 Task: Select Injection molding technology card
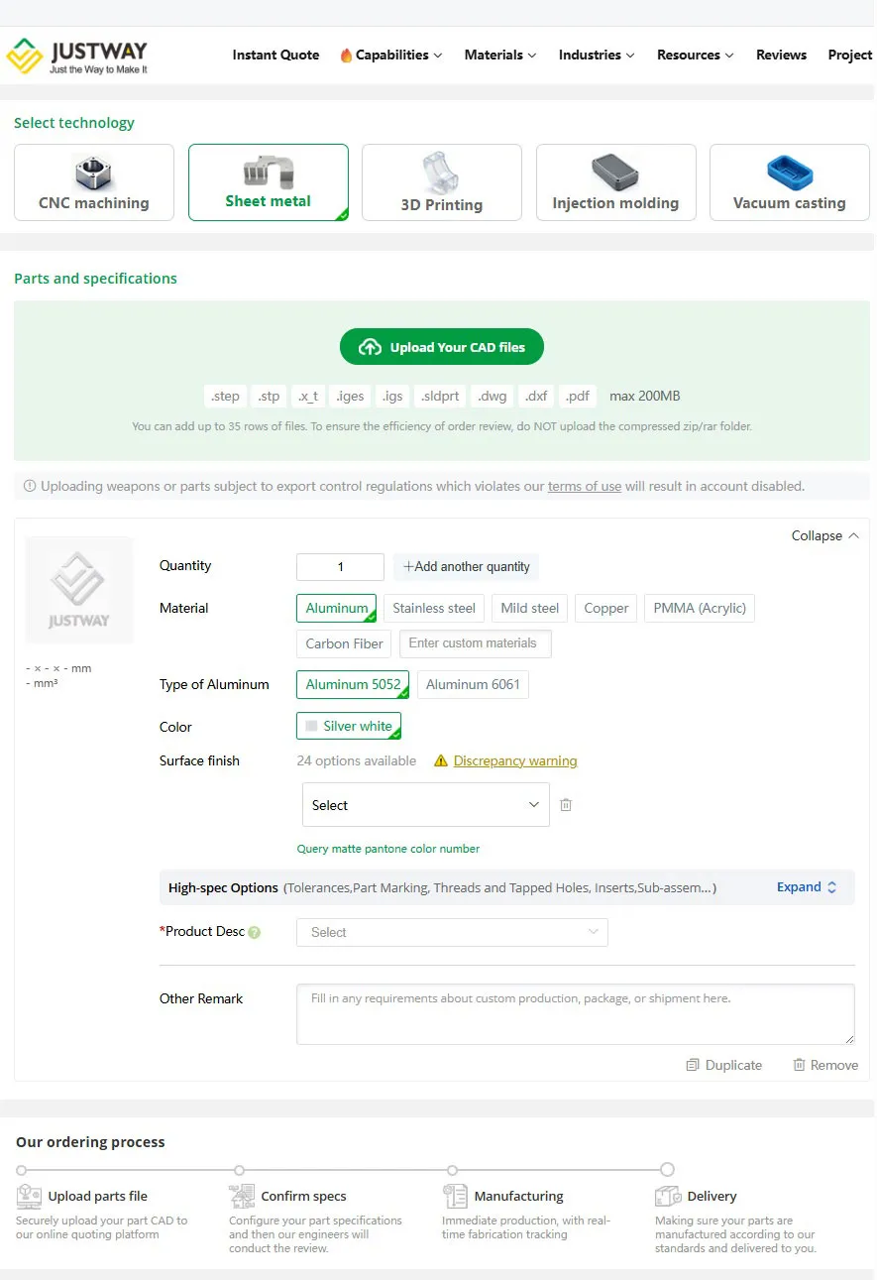click(615, 182)
